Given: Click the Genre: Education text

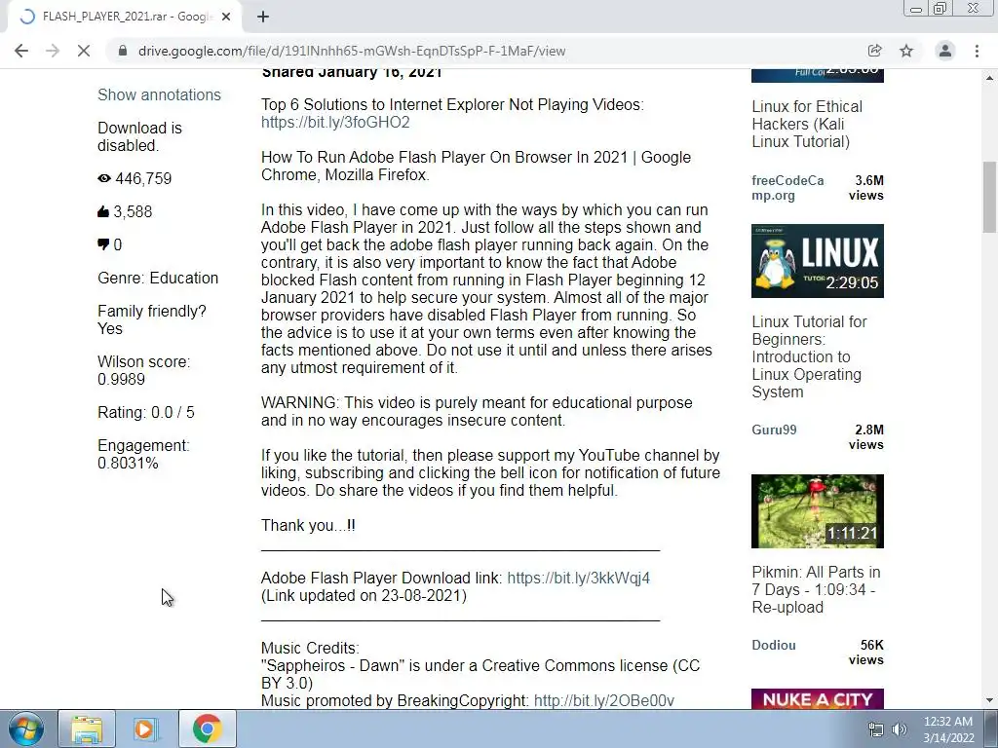Looking at the screenshot, I should pos(158,278).
